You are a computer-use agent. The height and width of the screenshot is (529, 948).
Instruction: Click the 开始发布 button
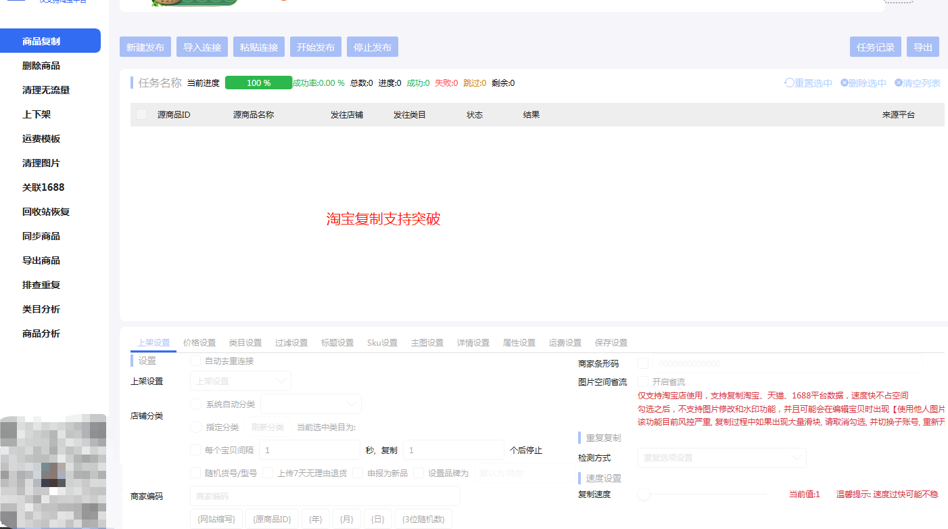316,47
